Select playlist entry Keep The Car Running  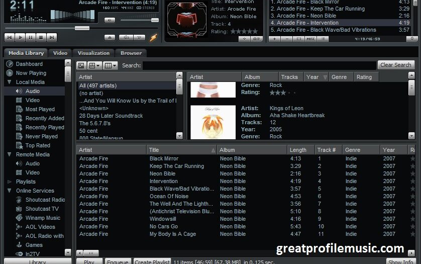point(340,9)
